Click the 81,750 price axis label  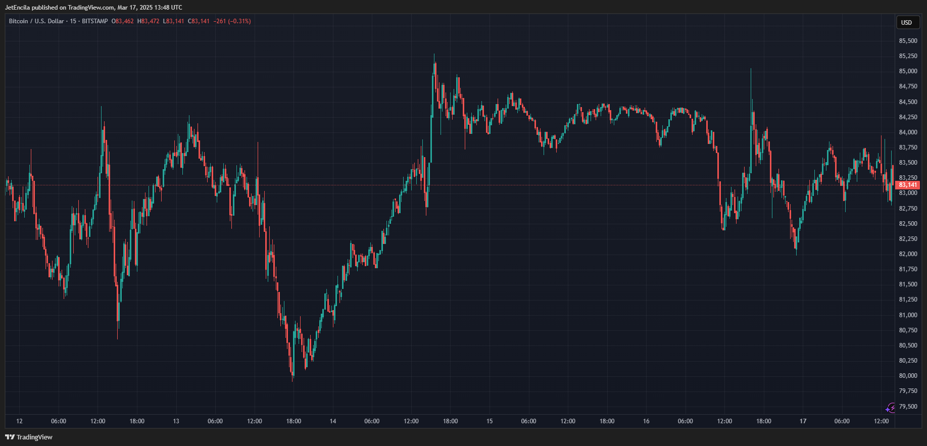point(908,269)
